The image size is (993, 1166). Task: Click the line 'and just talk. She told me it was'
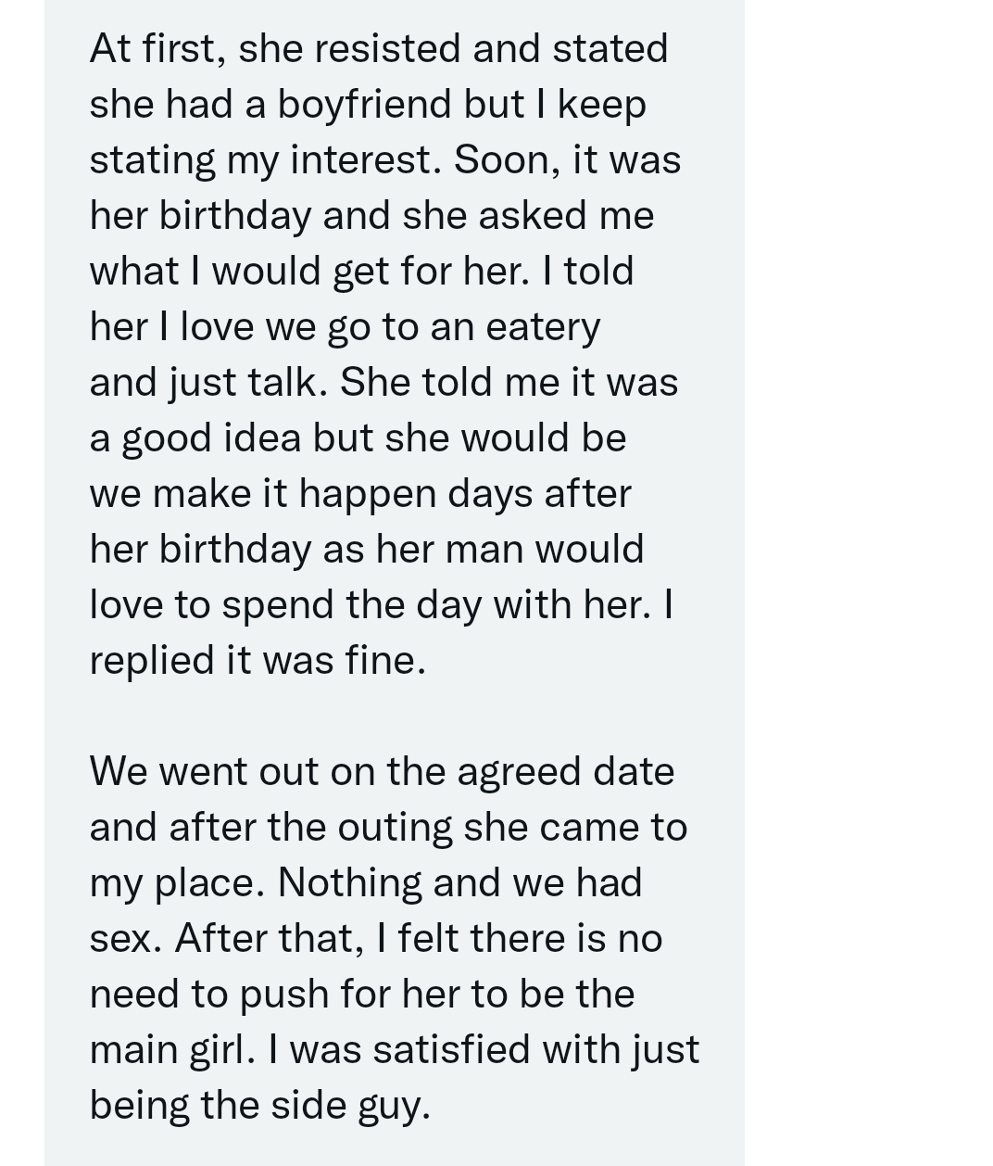pos(383,383)
